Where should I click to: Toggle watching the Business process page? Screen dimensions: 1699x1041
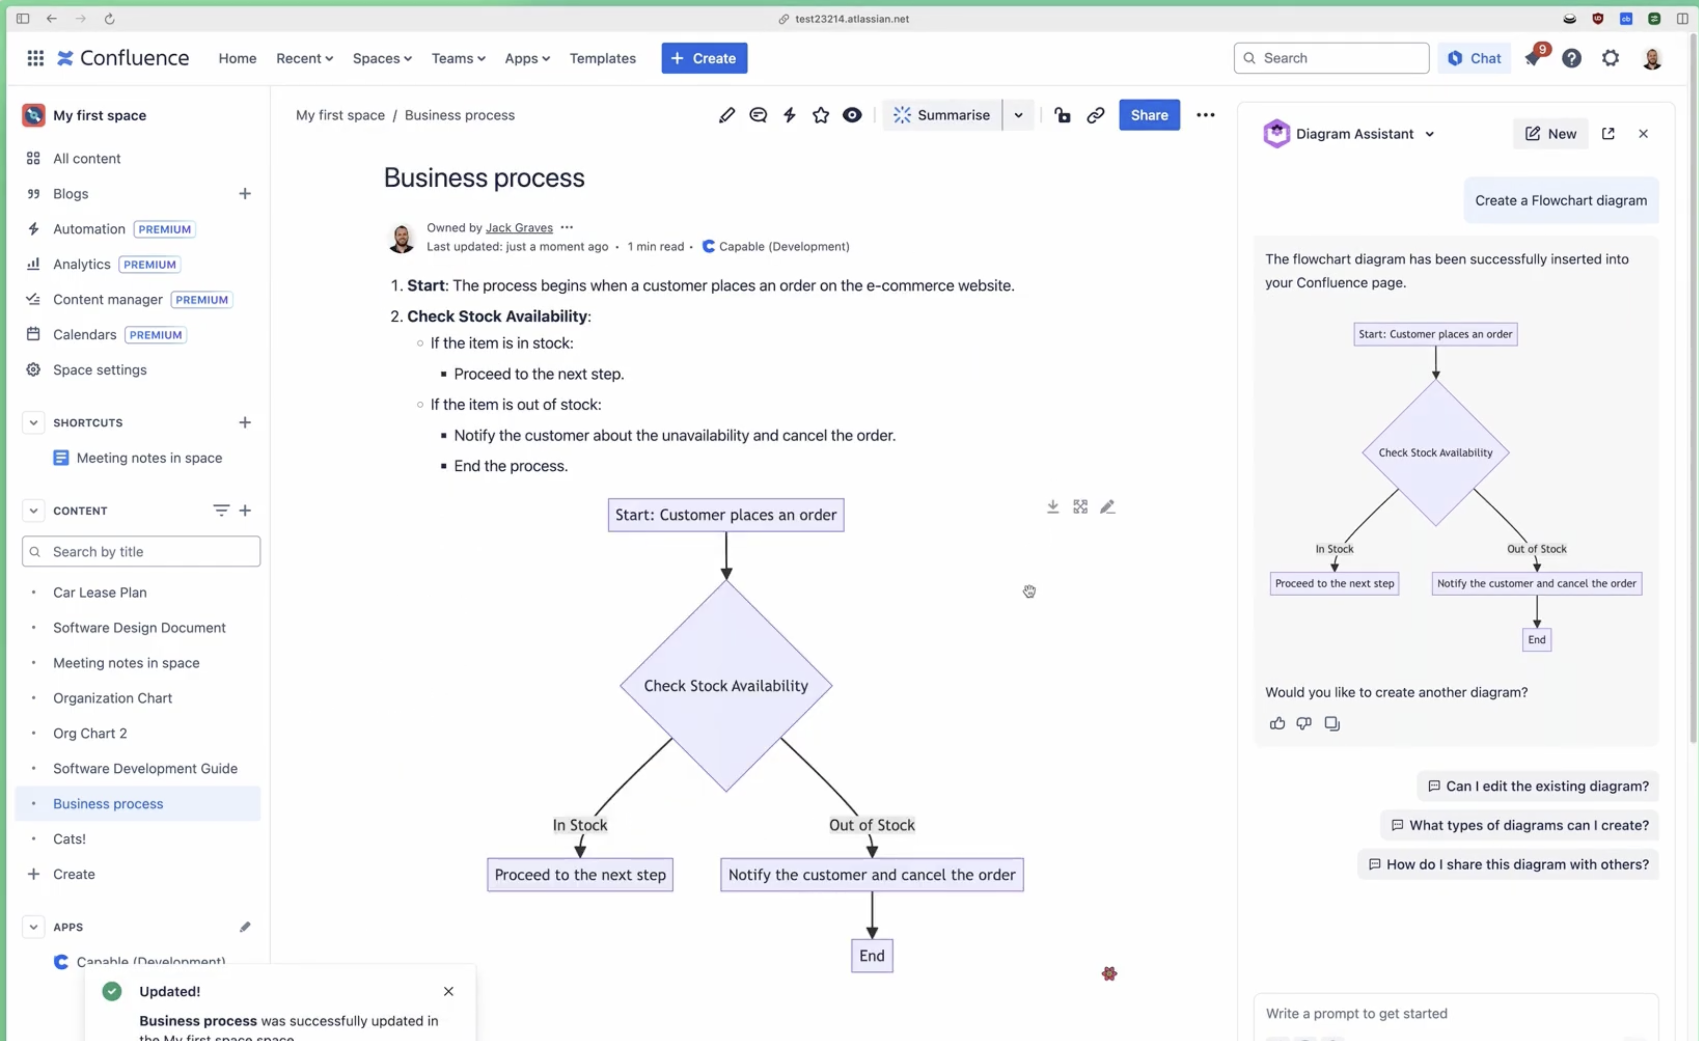852,115
